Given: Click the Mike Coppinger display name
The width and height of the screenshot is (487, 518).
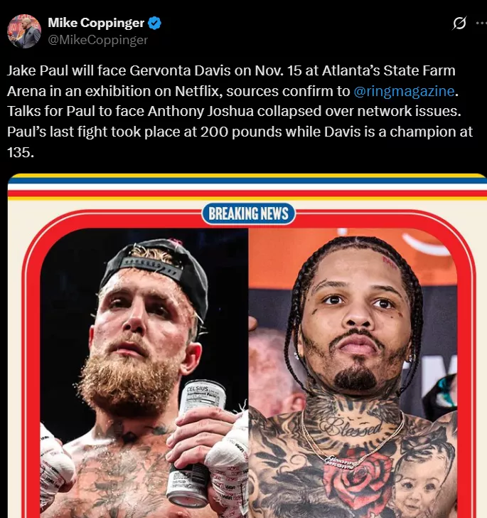Looking at the screenshot, I should pyautogui.click(x=96, y=23).
